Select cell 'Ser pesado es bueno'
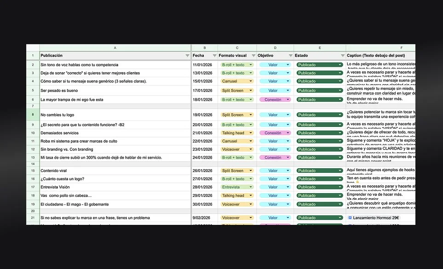This screenshot has height=269, width=443. pyautogui.click(x=115, y=90)
